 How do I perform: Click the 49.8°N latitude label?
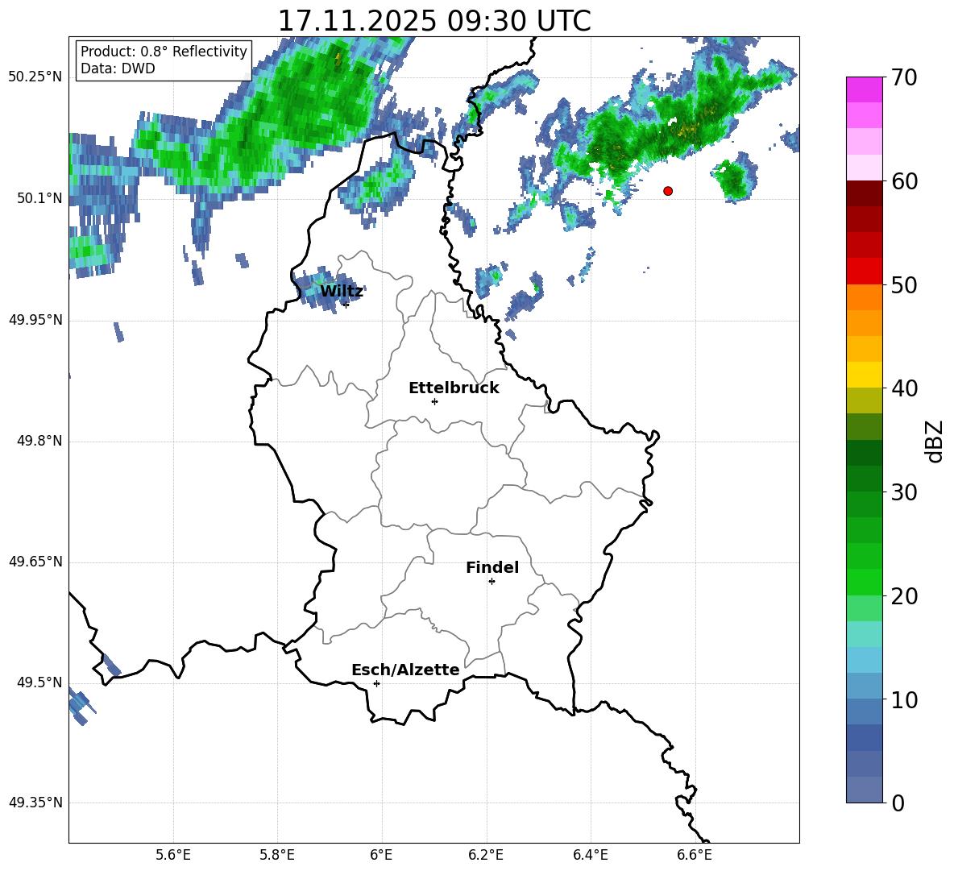39,441
